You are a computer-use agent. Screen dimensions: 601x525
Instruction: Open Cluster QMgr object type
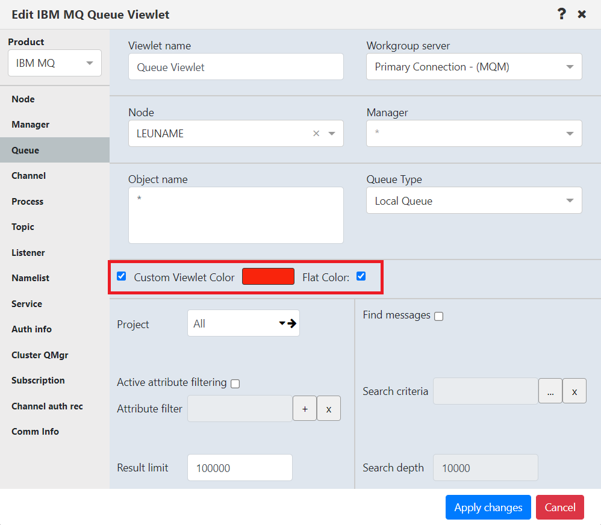click(x=55, y=355)
